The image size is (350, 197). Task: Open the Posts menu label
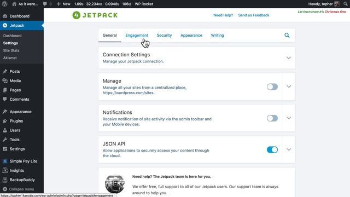(15, 72)
